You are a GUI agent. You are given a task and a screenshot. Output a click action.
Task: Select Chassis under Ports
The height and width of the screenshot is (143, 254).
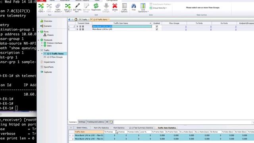48,35
